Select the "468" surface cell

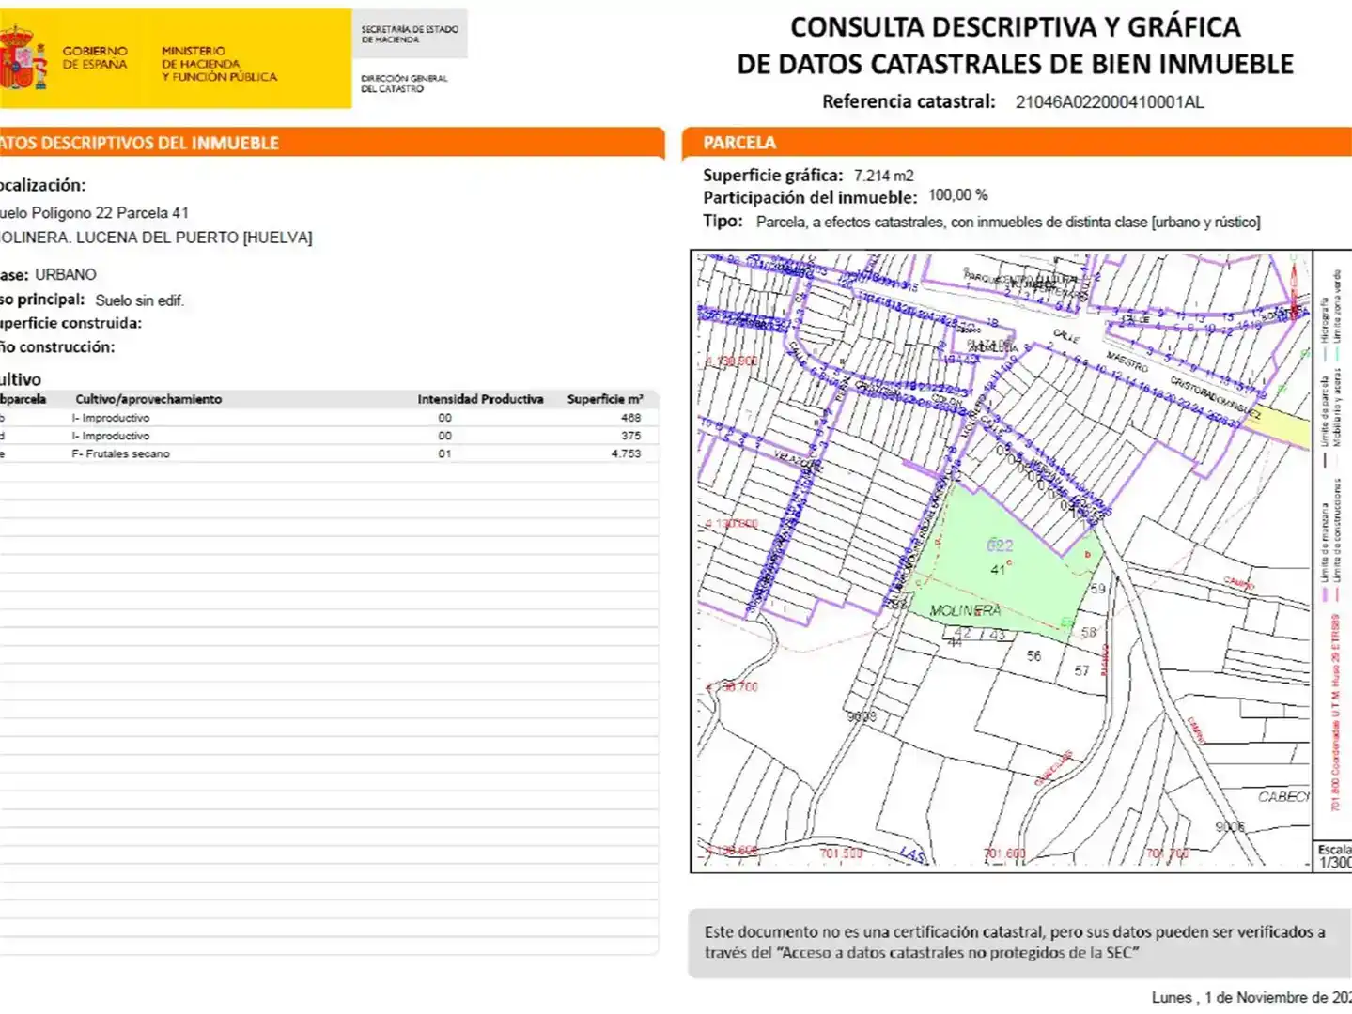click(630, 418)
